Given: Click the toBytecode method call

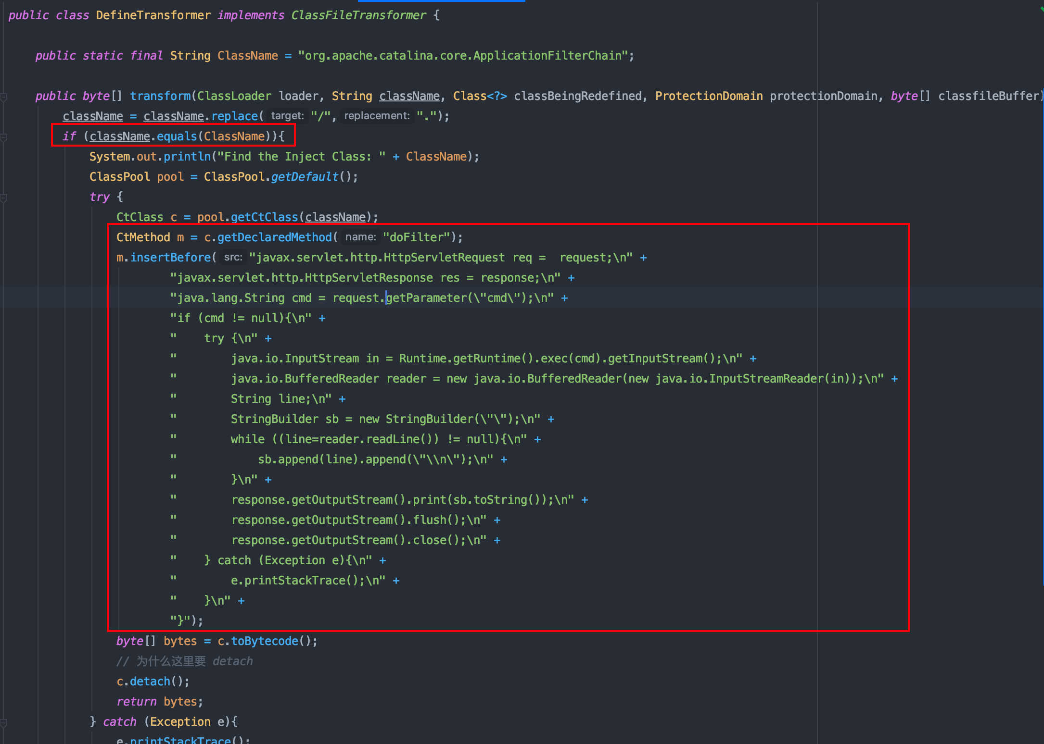Looking at the screenshot, I should click(x=265, y=641).
